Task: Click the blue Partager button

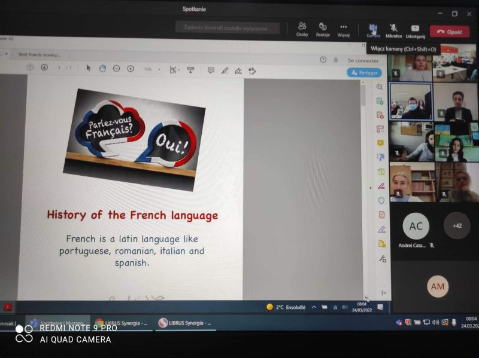Action: point(364,72)
